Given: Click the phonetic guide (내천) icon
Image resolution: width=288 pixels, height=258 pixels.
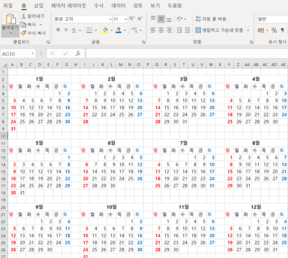Looking at the screenshot, I should (134, 30).
